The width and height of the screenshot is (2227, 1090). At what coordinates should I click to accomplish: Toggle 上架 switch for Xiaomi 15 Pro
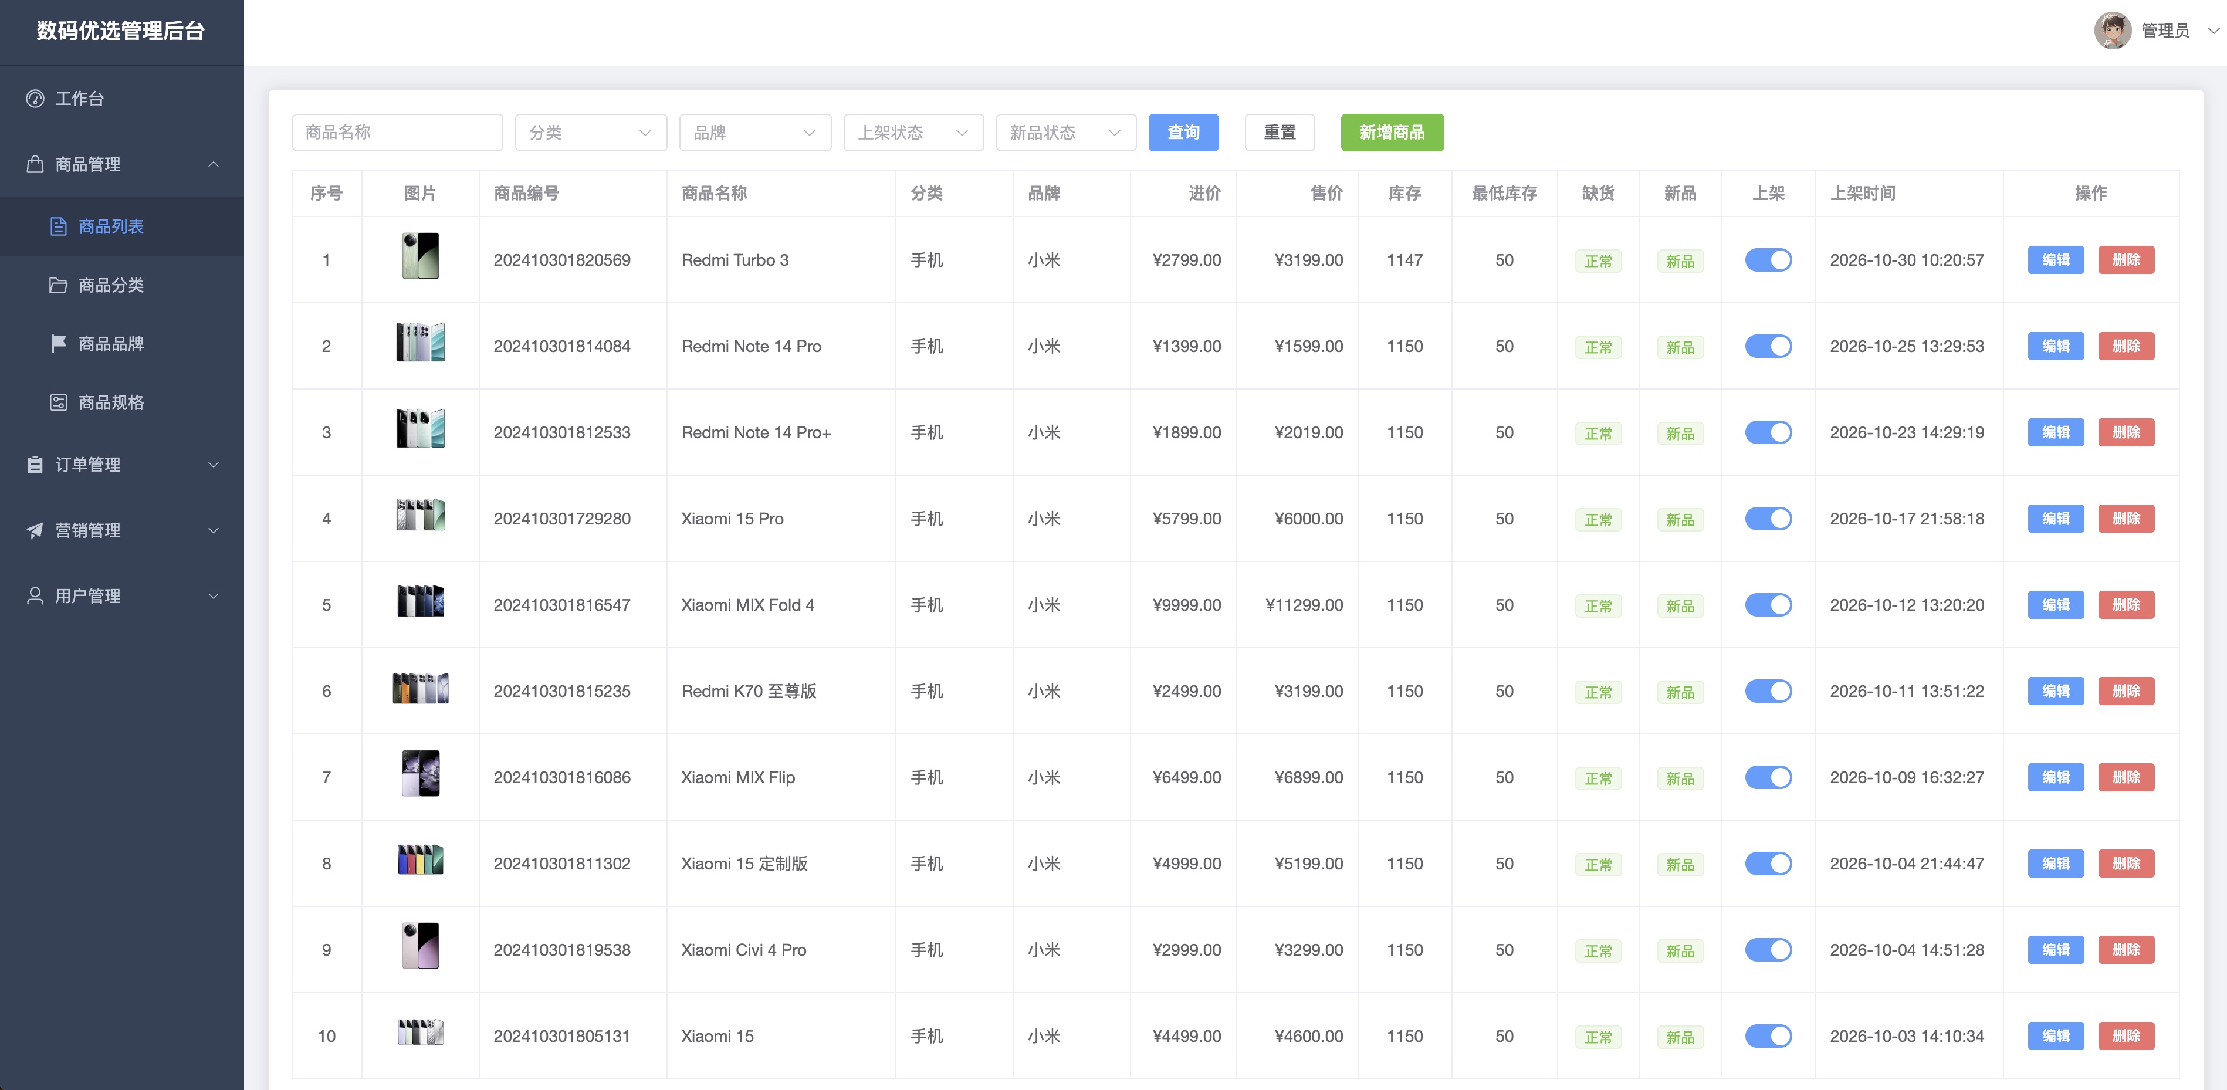1768,519
